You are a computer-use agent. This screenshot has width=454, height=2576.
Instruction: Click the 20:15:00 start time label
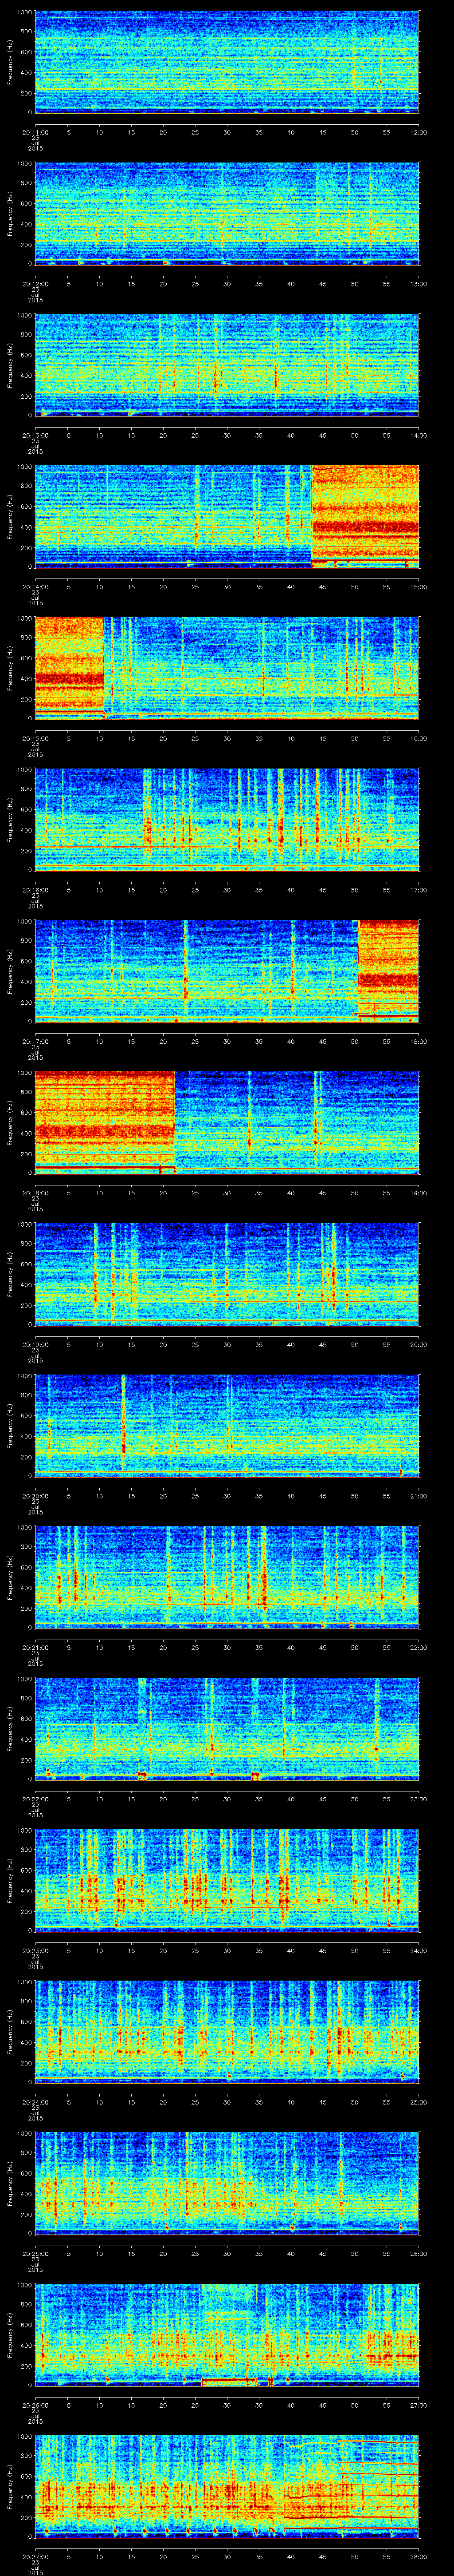pos(35,738)
